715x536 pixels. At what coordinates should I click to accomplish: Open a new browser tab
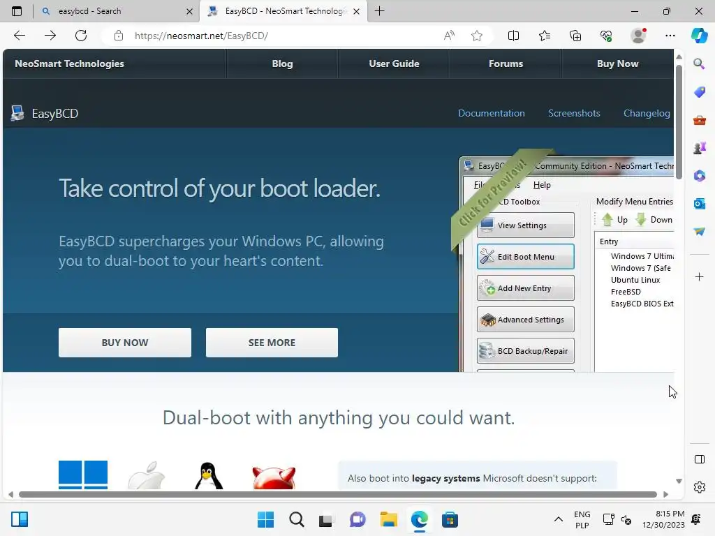[x=379, y=11]
